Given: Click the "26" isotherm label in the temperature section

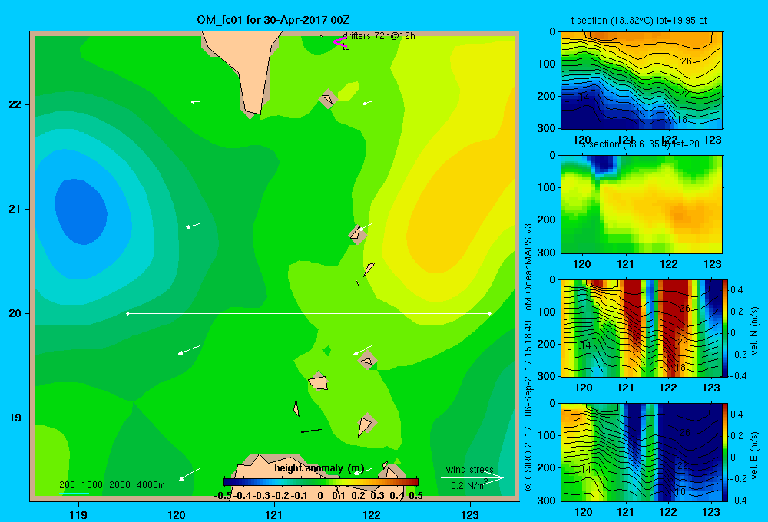Looking at the screenshot, I should [687, 61].
